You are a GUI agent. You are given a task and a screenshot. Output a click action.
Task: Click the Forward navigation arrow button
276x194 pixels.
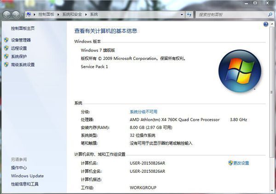pos(16,15)
